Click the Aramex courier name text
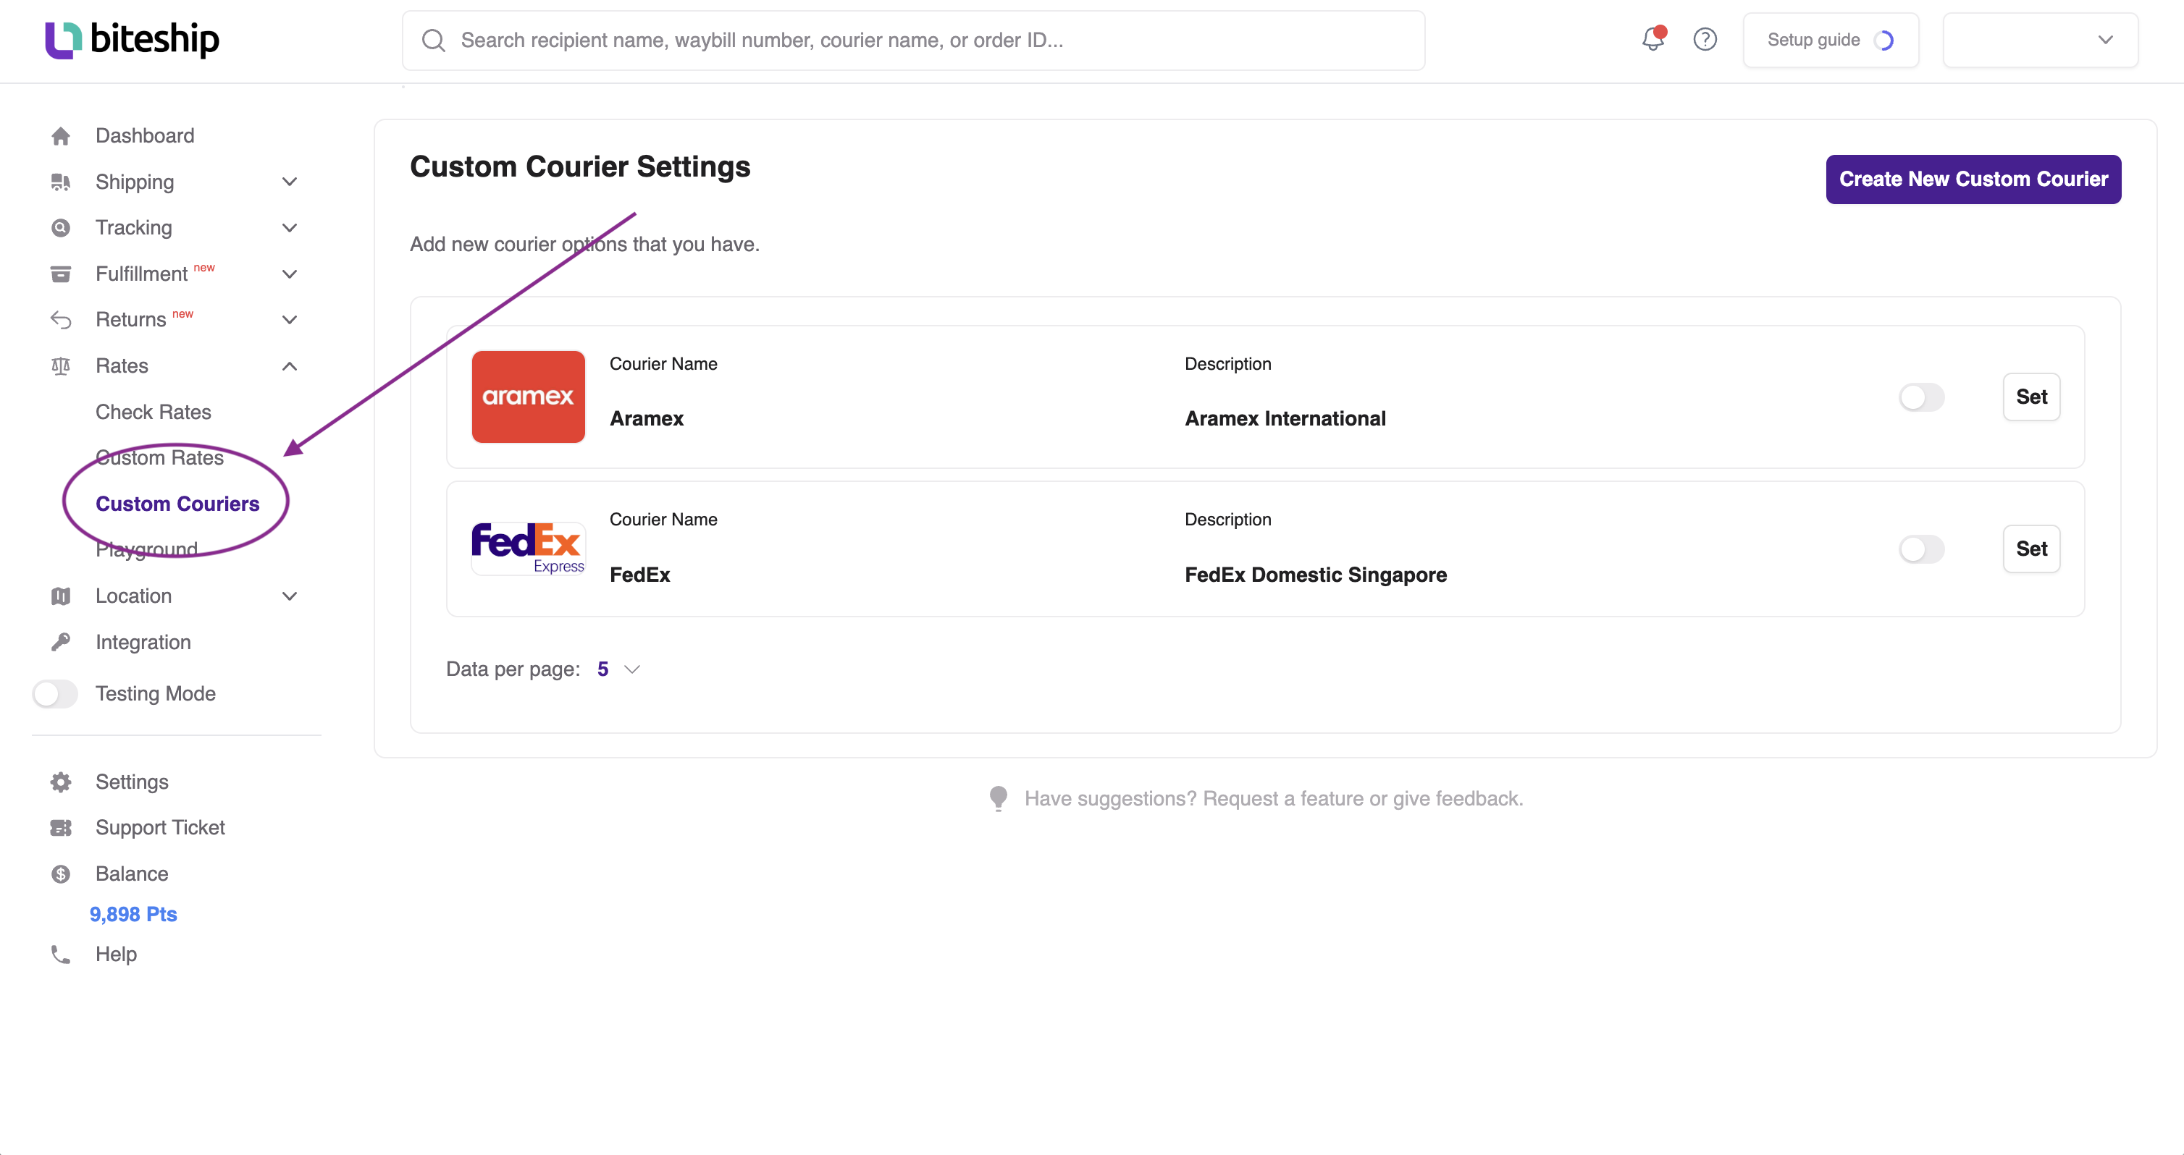 click(646, 418)
